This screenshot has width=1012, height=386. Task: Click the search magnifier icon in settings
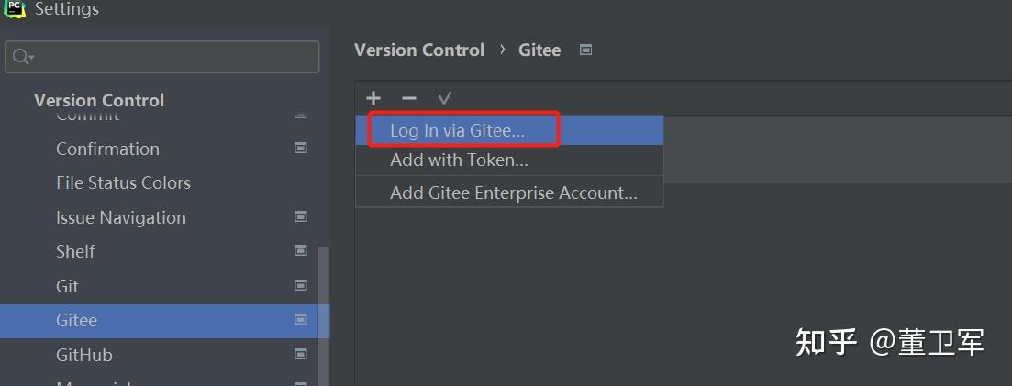pyautogui.click(x=22, y=57)
